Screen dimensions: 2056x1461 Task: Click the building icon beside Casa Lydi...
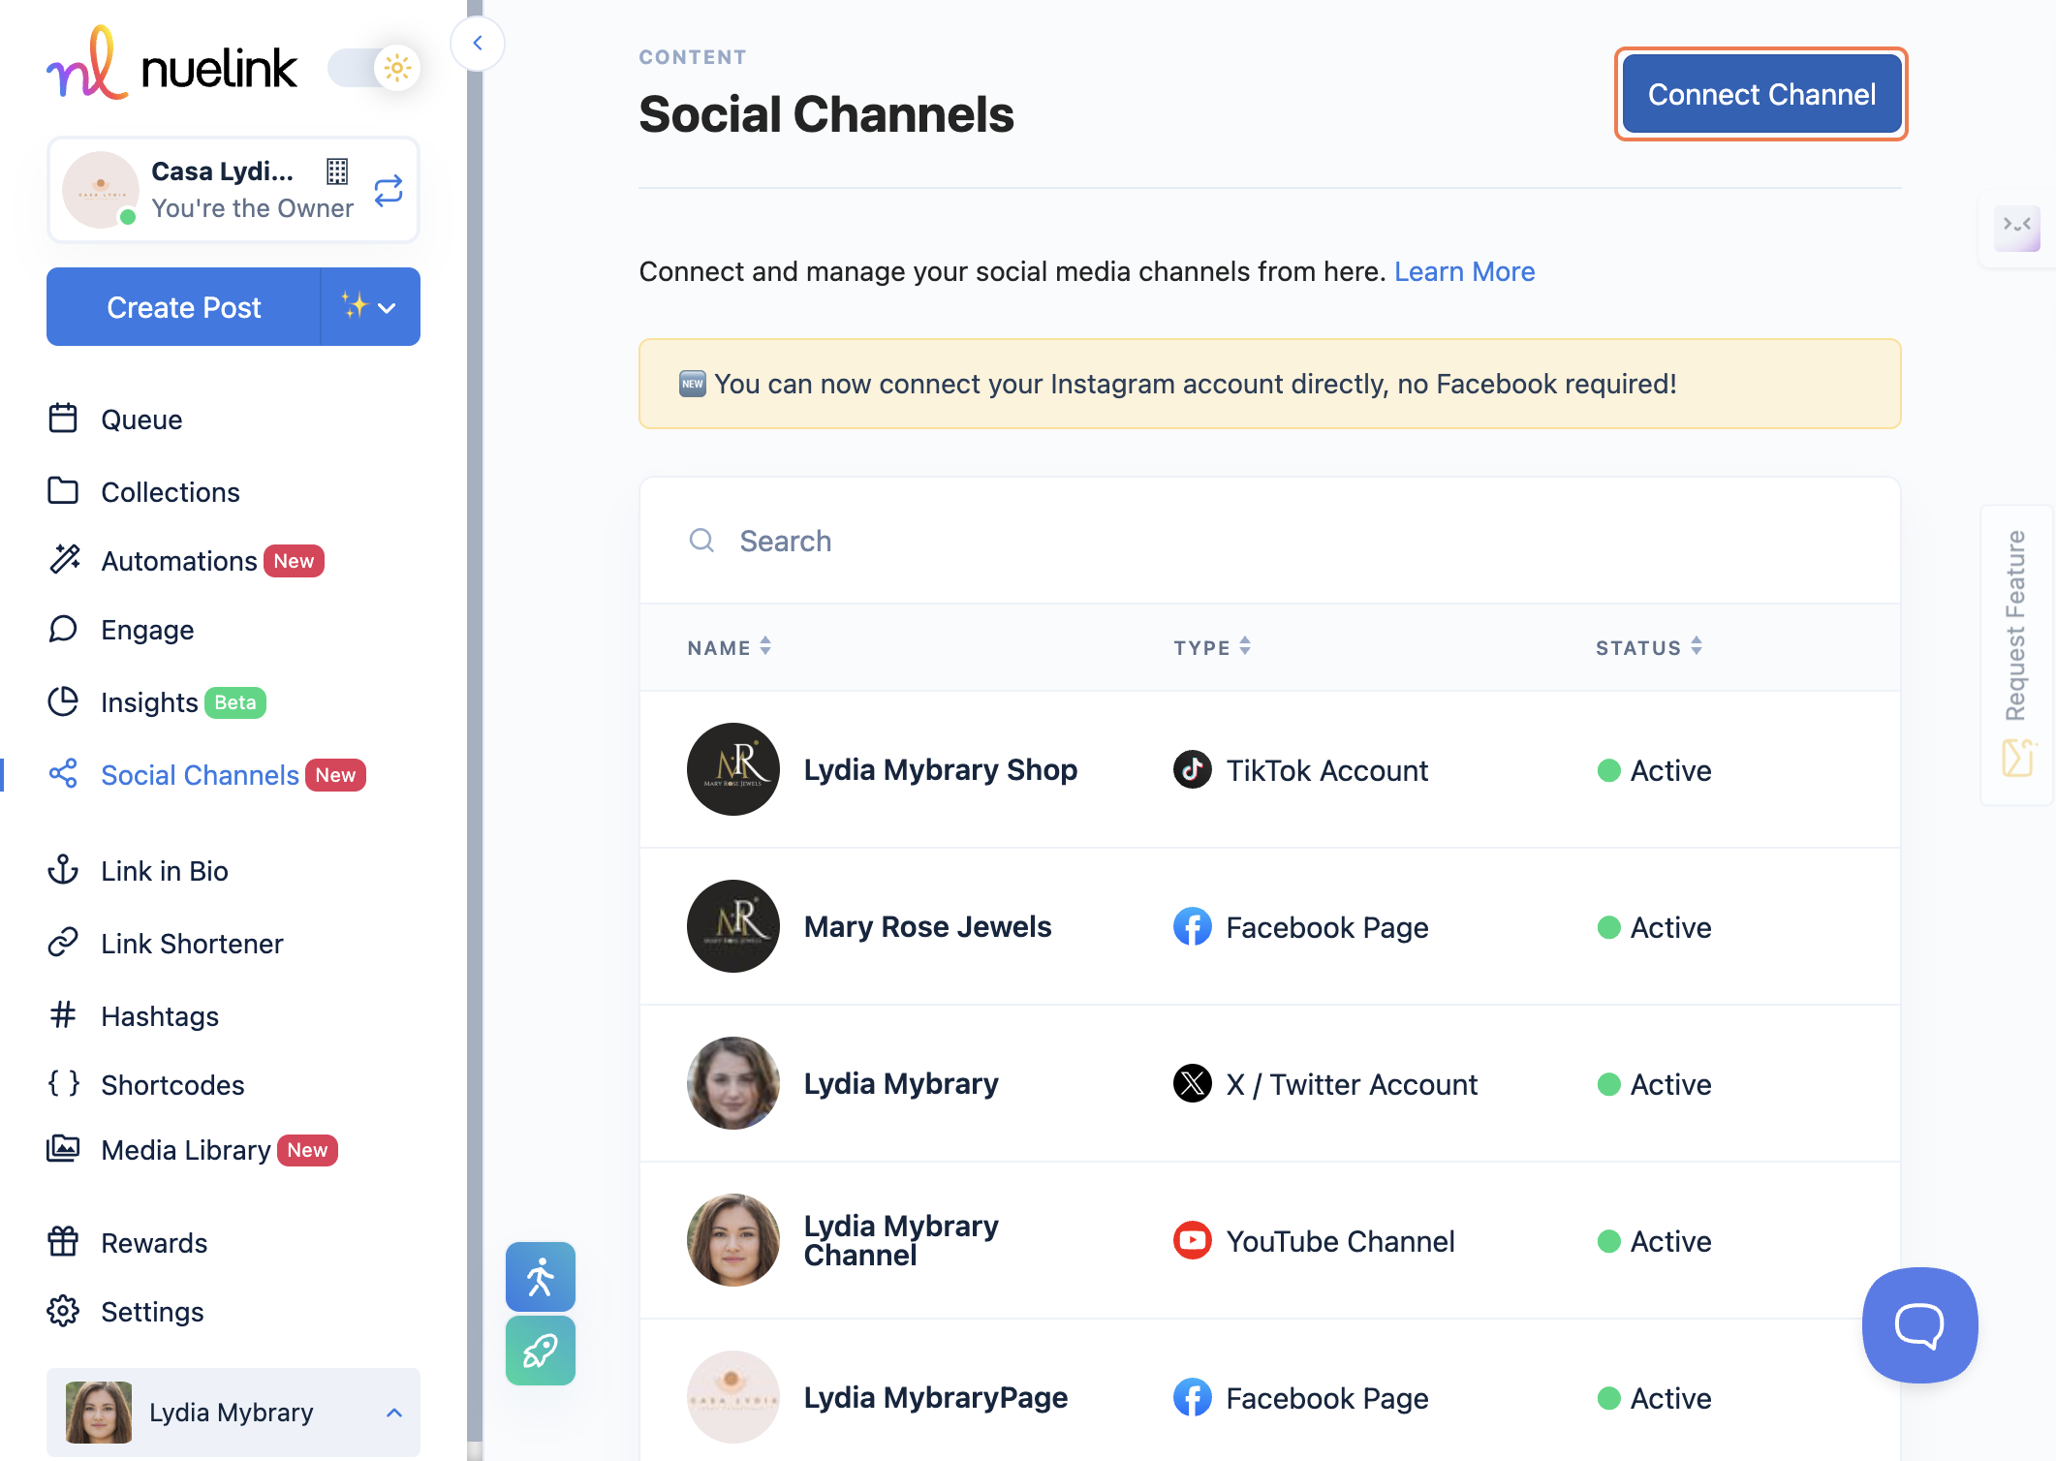(x=337, y=171)
